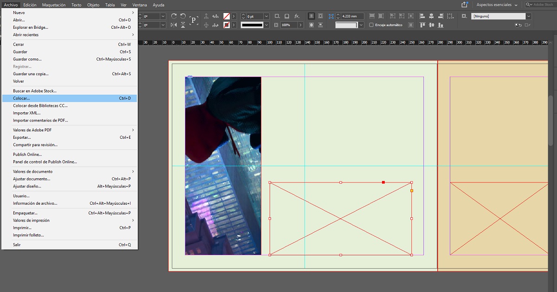Click the align top edges icon
557x292 pixels.
pyautogui.click(x=422, y=25)
